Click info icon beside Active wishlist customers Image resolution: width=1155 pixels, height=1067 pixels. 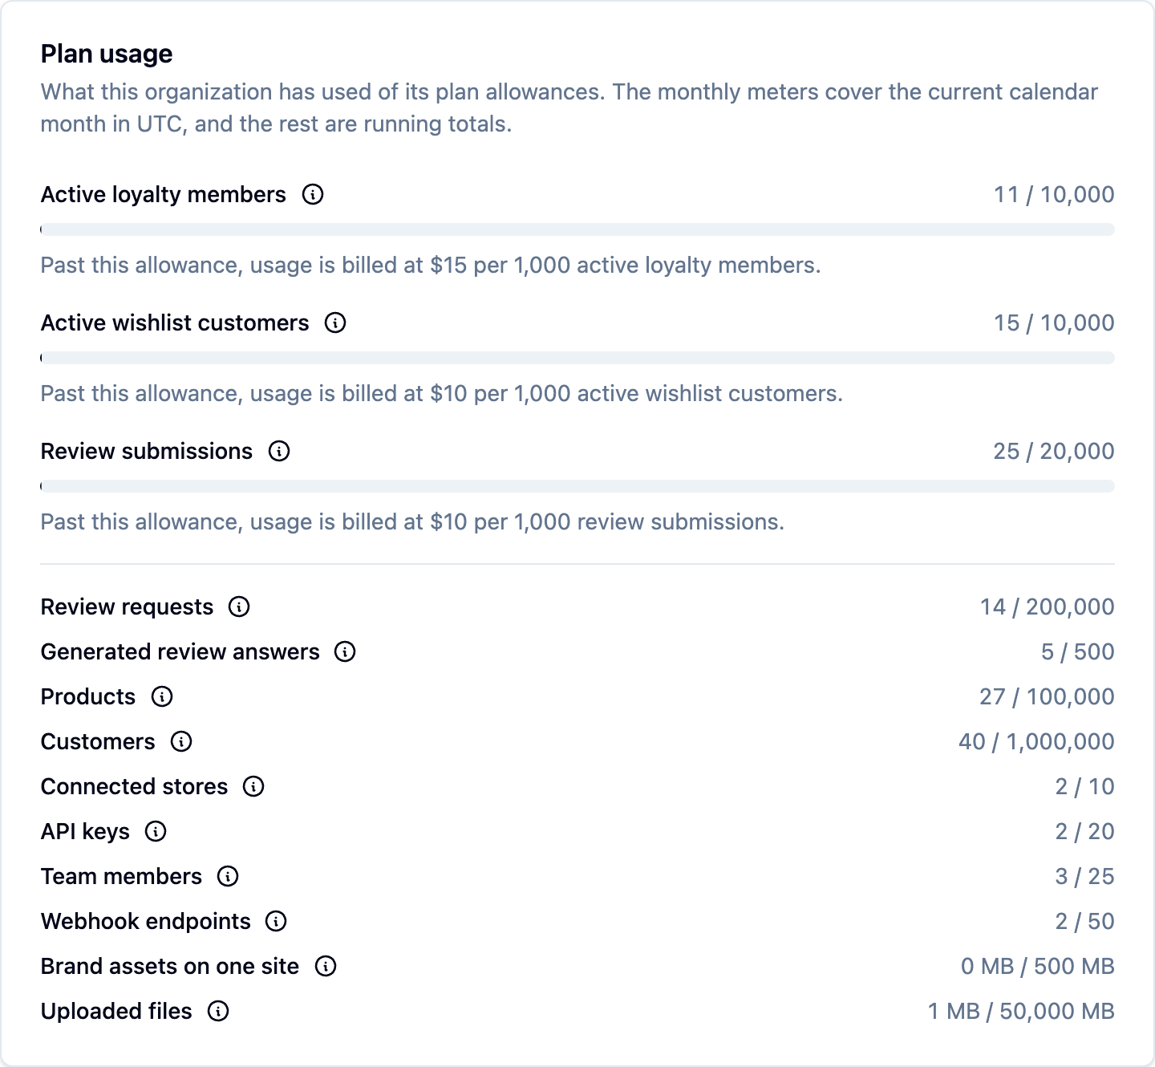click(x=335, y=323)
